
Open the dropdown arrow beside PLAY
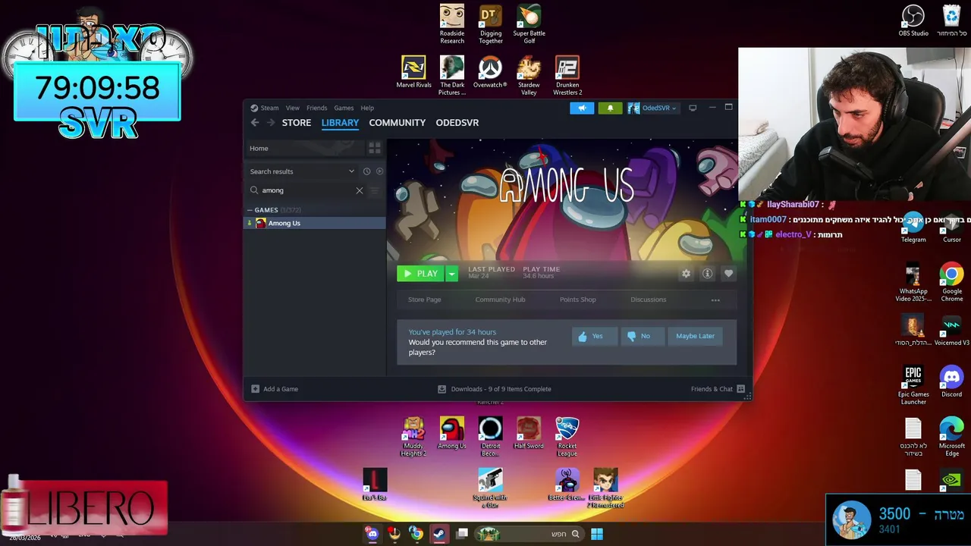click(x=451, y=274)
